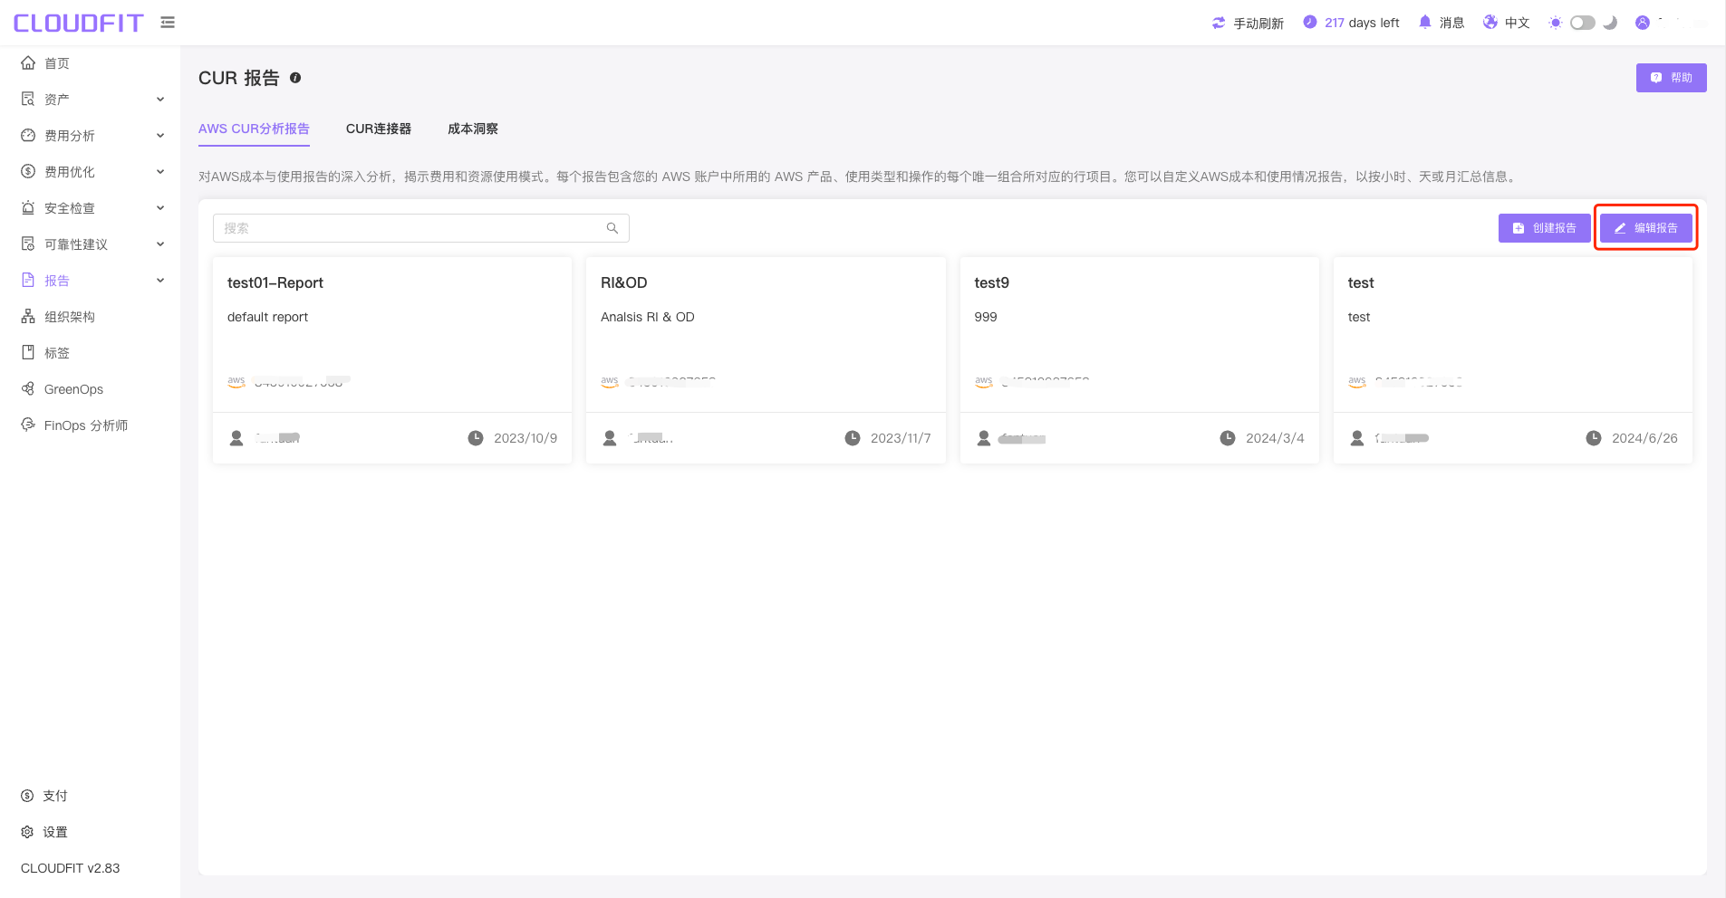The image size is (1726, 898).
Task: Click the 安全检查 sidebar icon
Action: [x=28, y=207]
